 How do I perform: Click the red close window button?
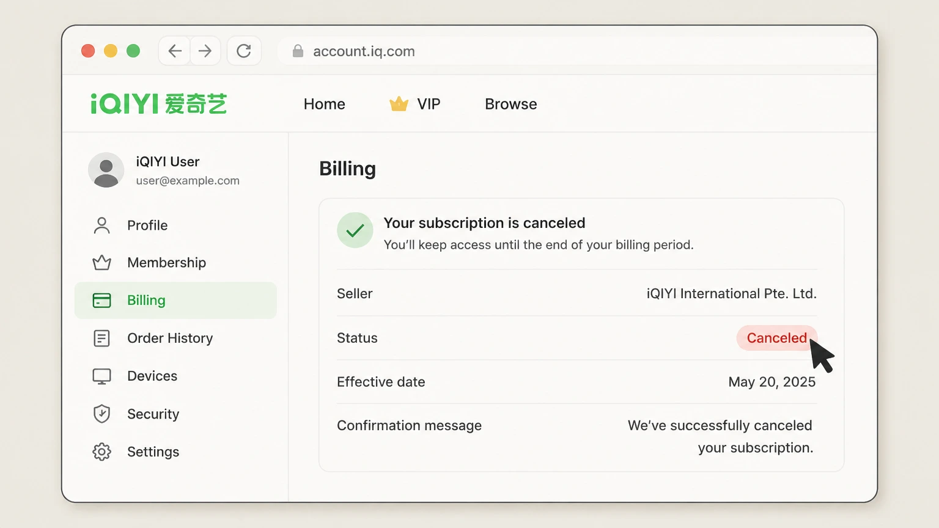coord(88,51)
